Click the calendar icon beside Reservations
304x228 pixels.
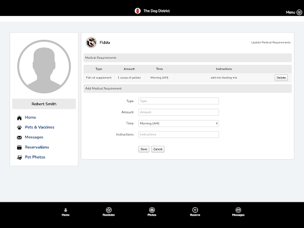(19, 147)
